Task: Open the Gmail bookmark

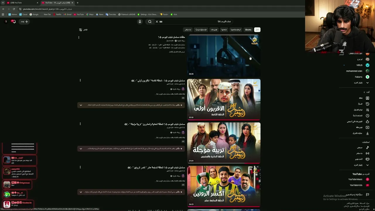Action: 68,14
